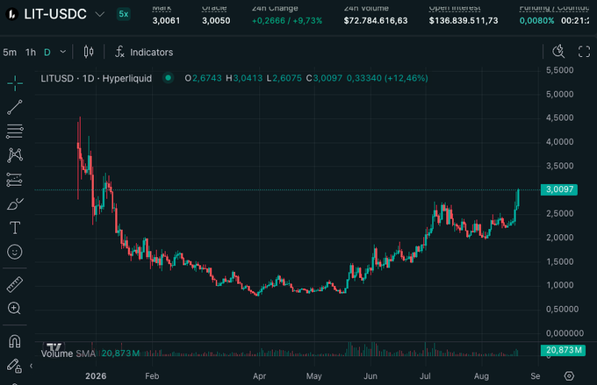Click the LIT-USDC pair name
597x385 pixels.
55,14
